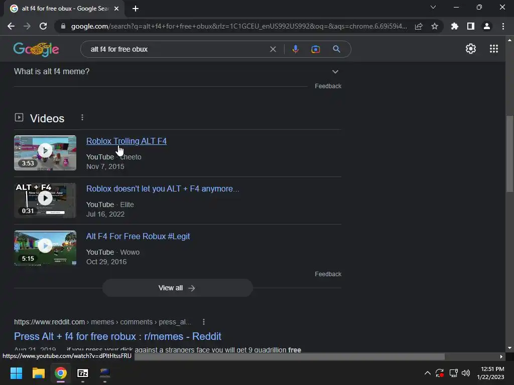Click the address bar URL
This screenshot has width=514, height=385.
239,26
